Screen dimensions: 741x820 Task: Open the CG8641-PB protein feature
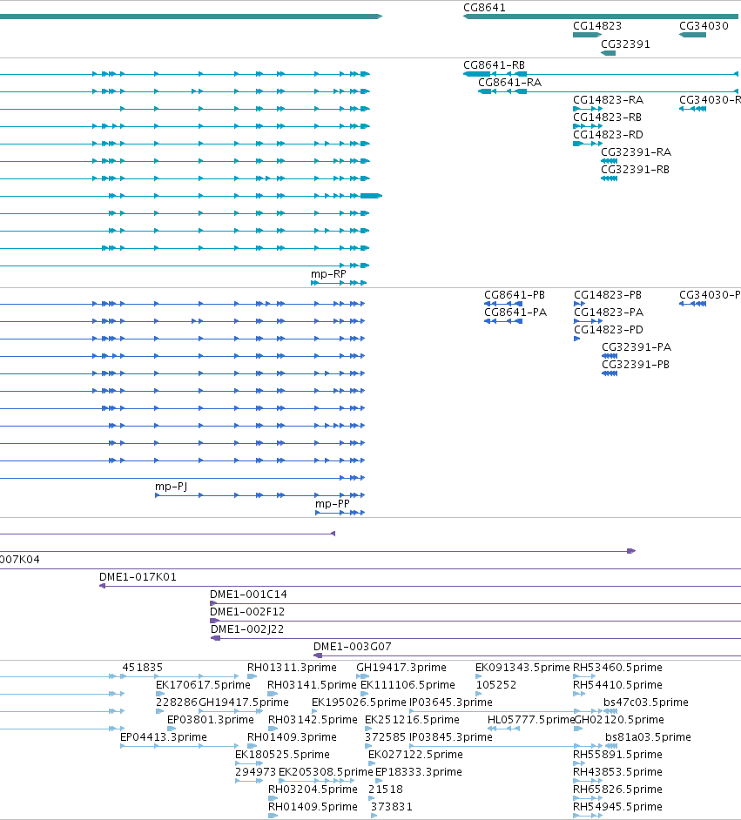(503, 304)
